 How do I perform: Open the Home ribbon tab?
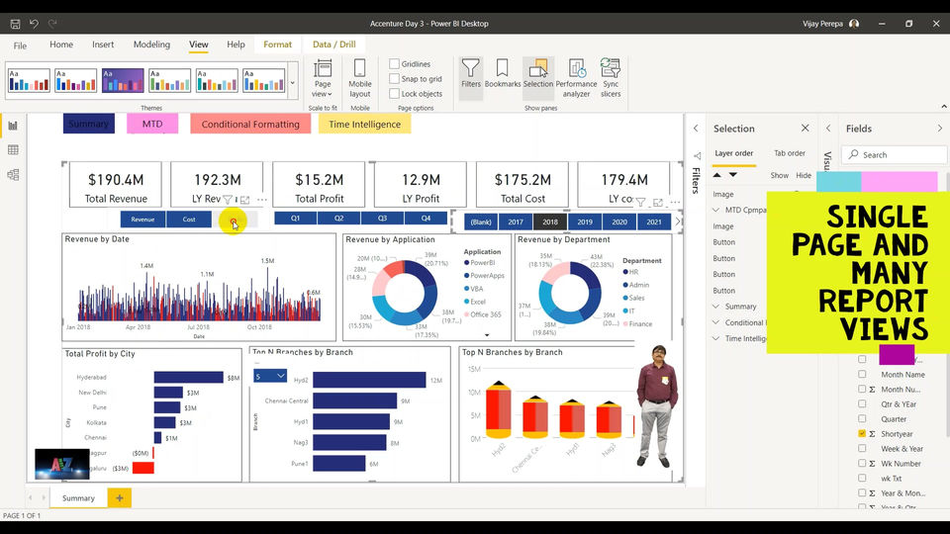pyautogui.click(x=61, y=44)
